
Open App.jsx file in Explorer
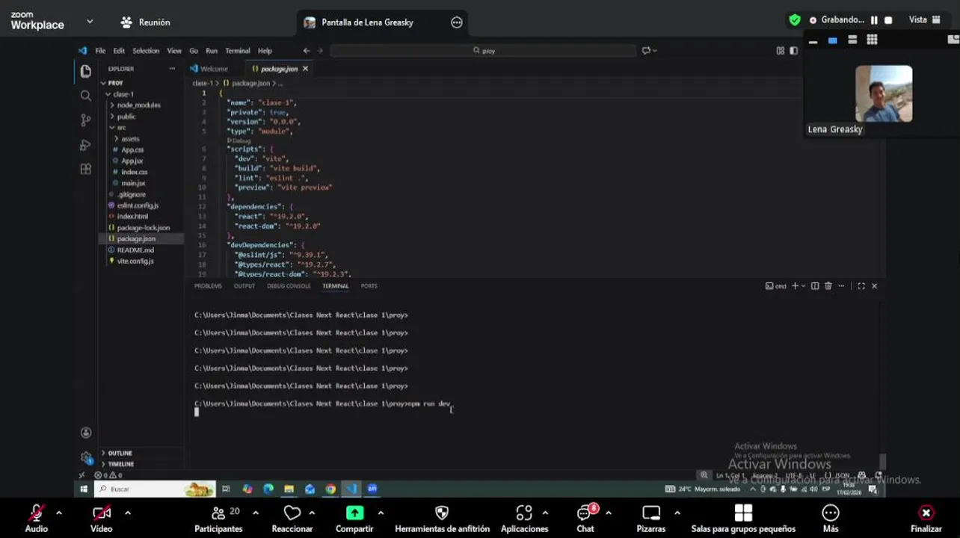coord(132,161)
